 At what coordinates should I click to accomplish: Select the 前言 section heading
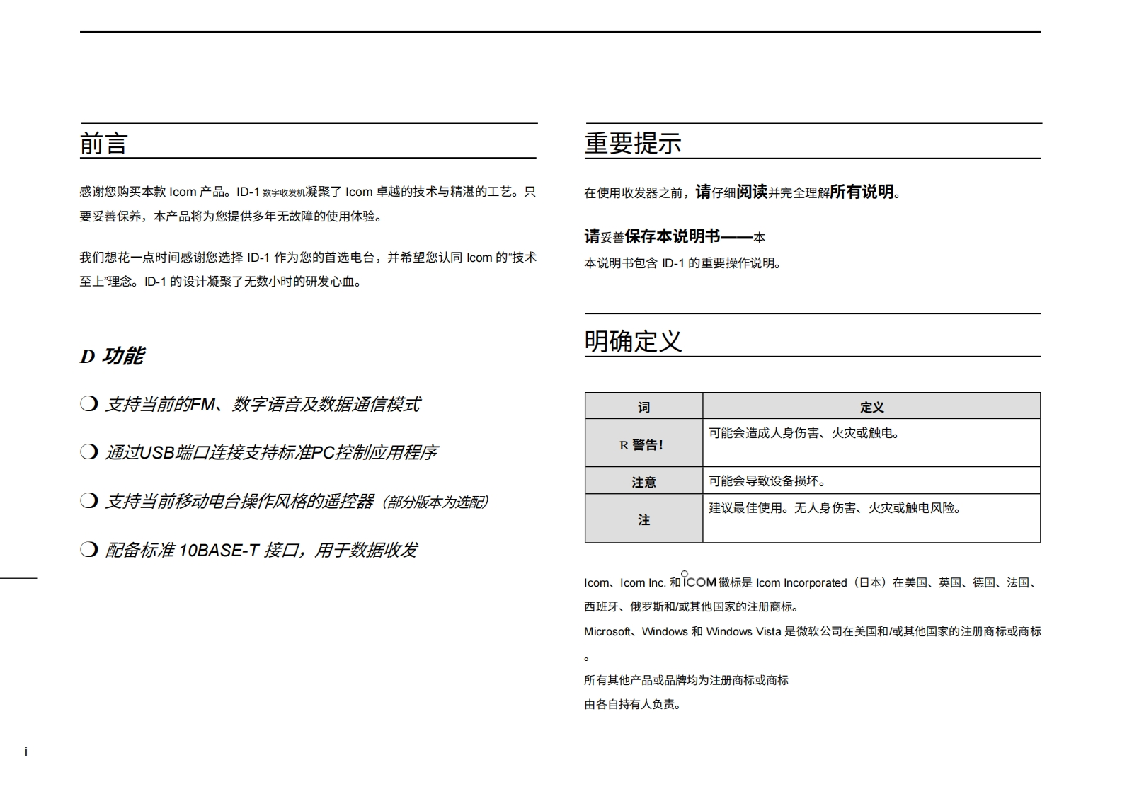click(x=103, y=144)
